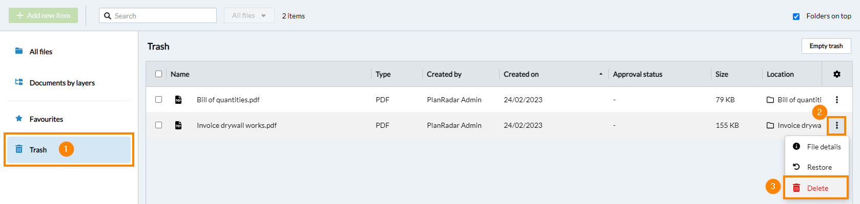Select Restore in the context menu
This screenshot has width=860, height=204.
(x=816, y=167)
